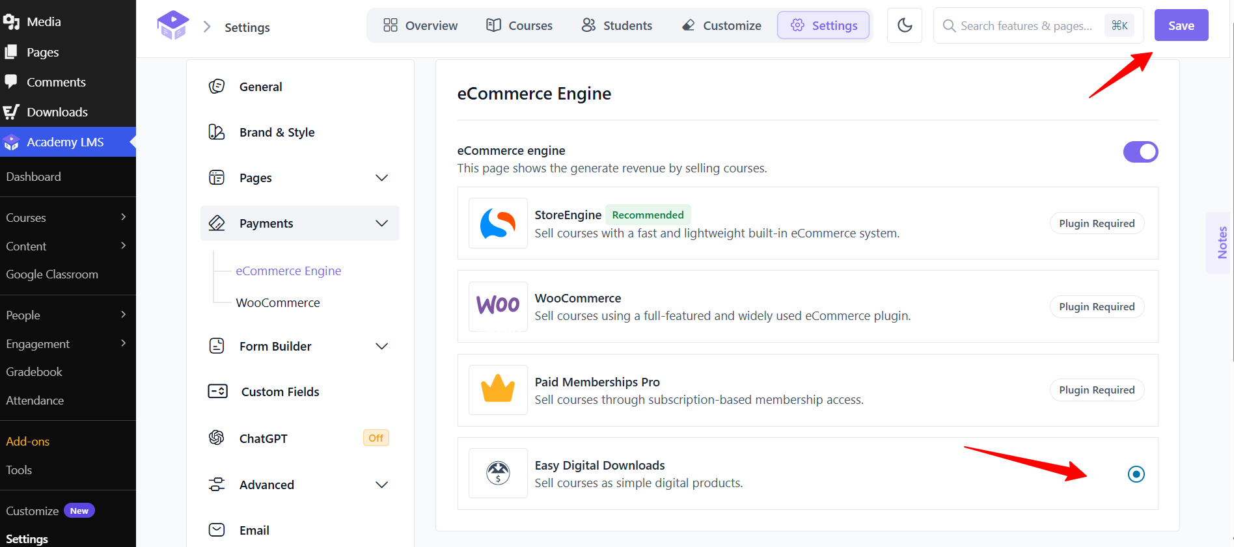This screenshot has width=1234, height=547.
Task: Click the Advanced sliders icon
Action: (217, 485)
